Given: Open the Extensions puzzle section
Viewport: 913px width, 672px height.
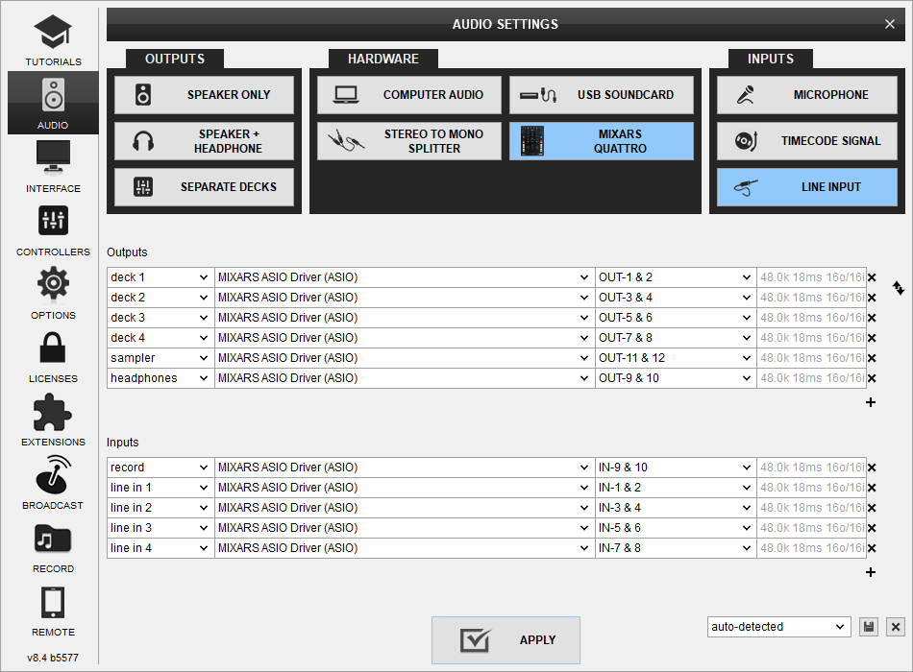Looking at the screenshot, I should pyautogui.click(x=53, y=419).
